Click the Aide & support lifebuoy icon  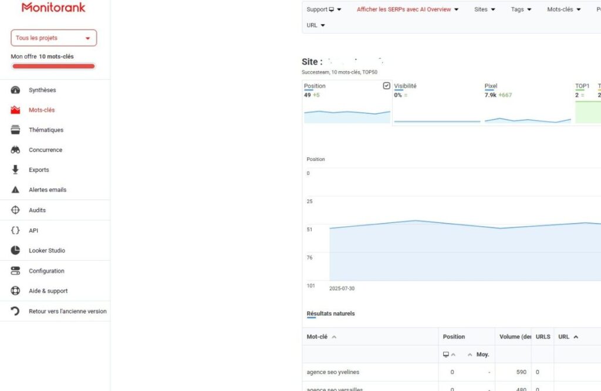[15, 291]
